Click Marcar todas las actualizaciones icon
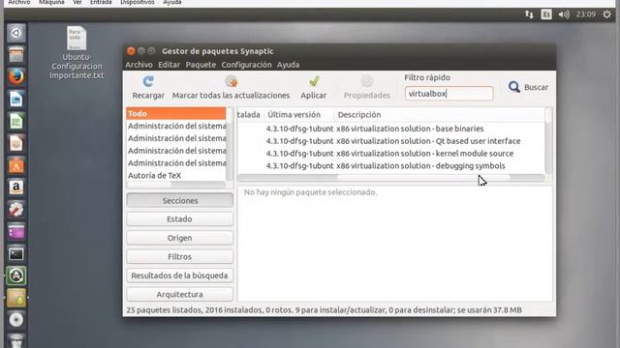Screen dimensions: 620x348 tap(232, 81)
